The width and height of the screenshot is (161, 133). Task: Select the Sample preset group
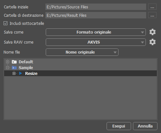click(26, 68)
